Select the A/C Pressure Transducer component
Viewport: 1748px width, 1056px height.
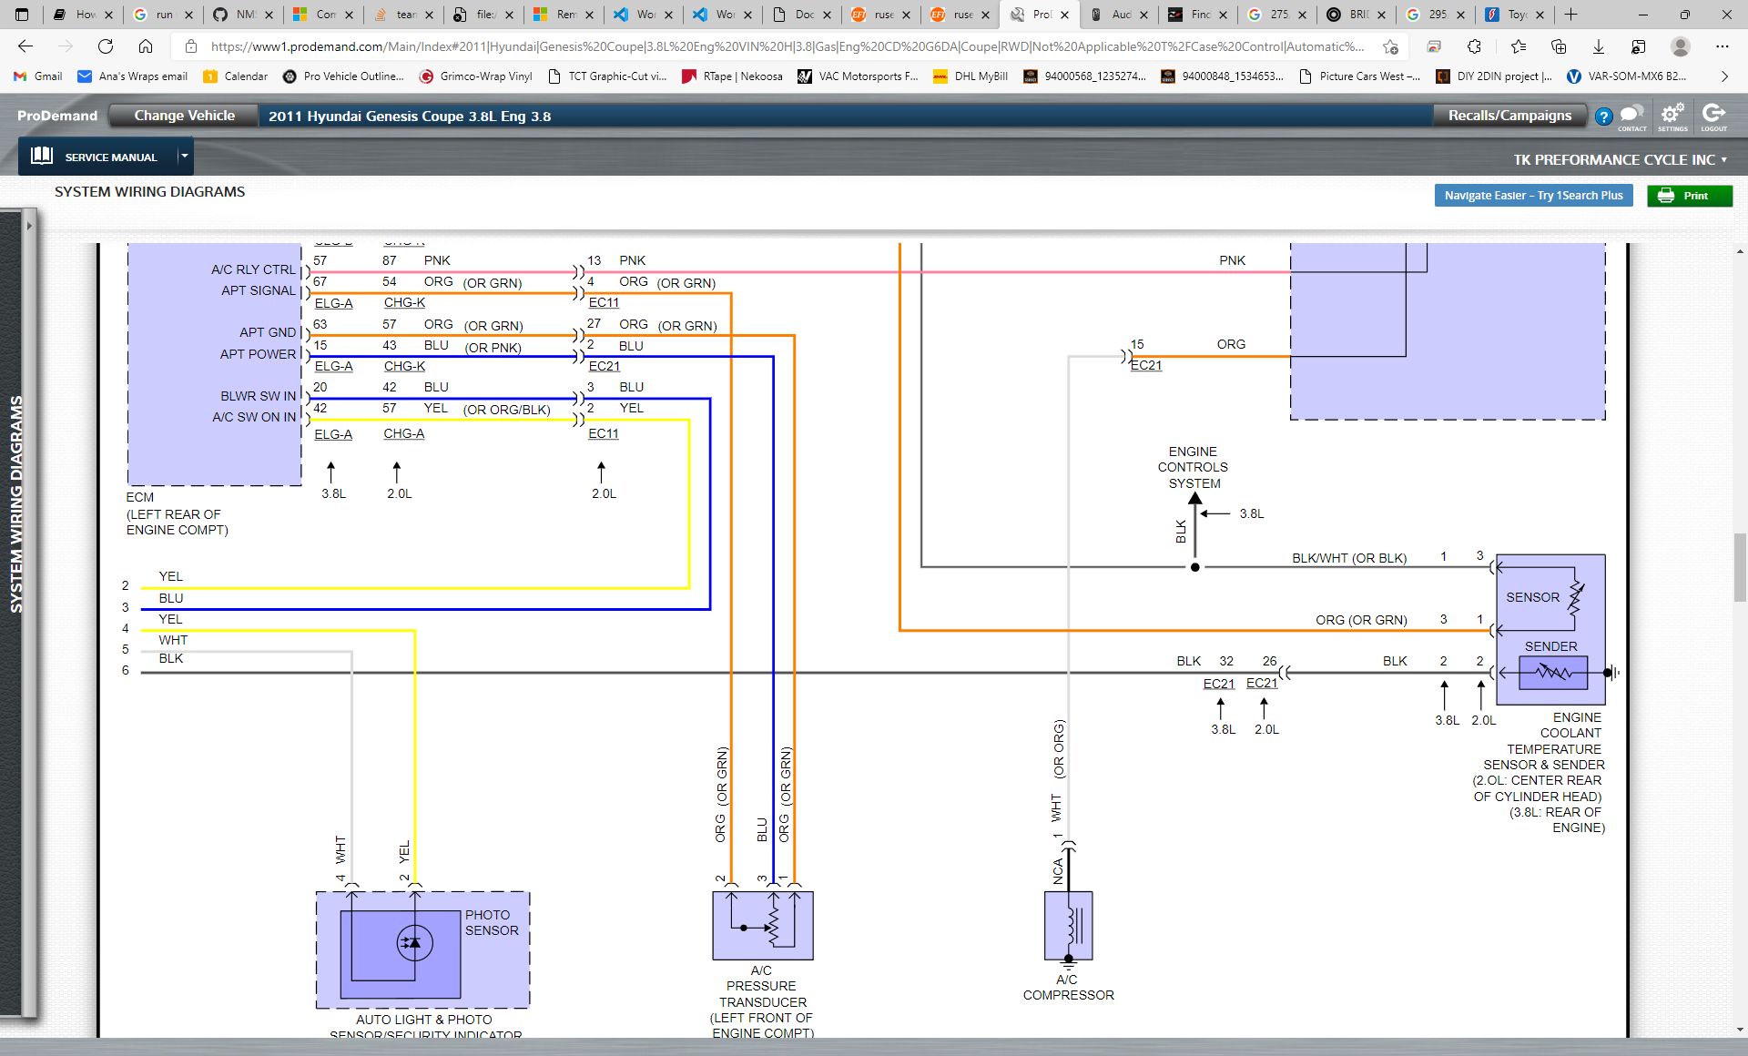point(763,925)
